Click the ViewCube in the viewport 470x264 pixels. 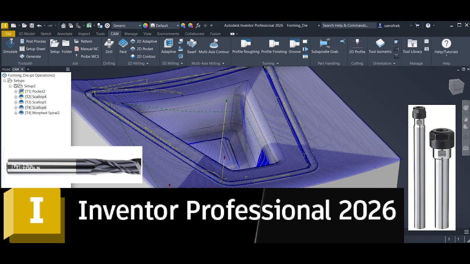[456, 87]
